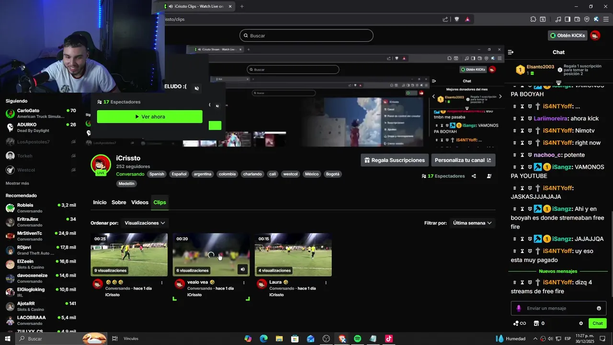Image resolution: width=613 pixels, height=345 pixels.
Task: Open the Brave Wallet icon
Action: coord(577,19)
